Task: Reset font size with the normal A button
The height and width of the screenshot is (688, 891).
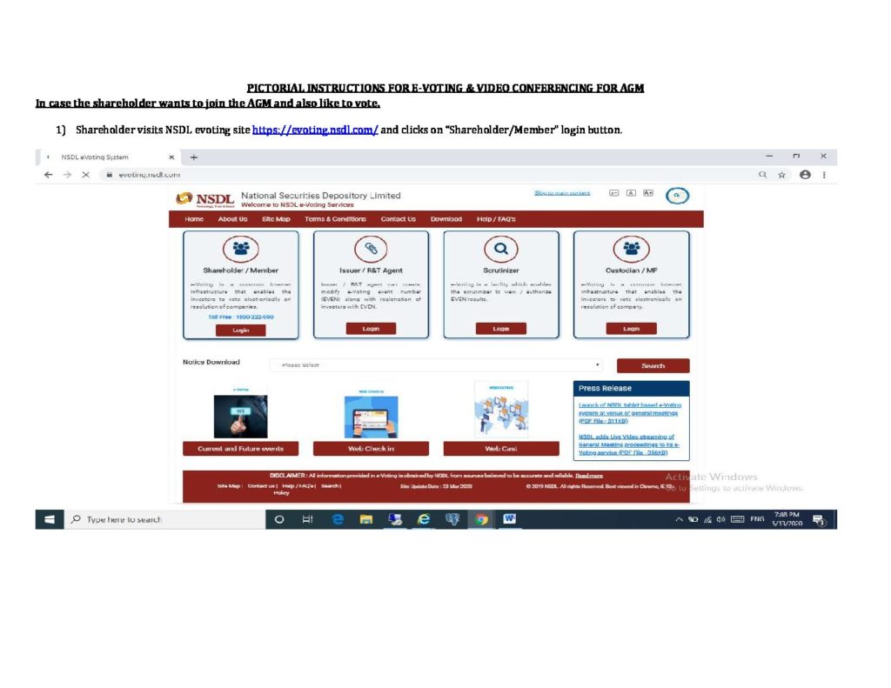Action: 631,193
